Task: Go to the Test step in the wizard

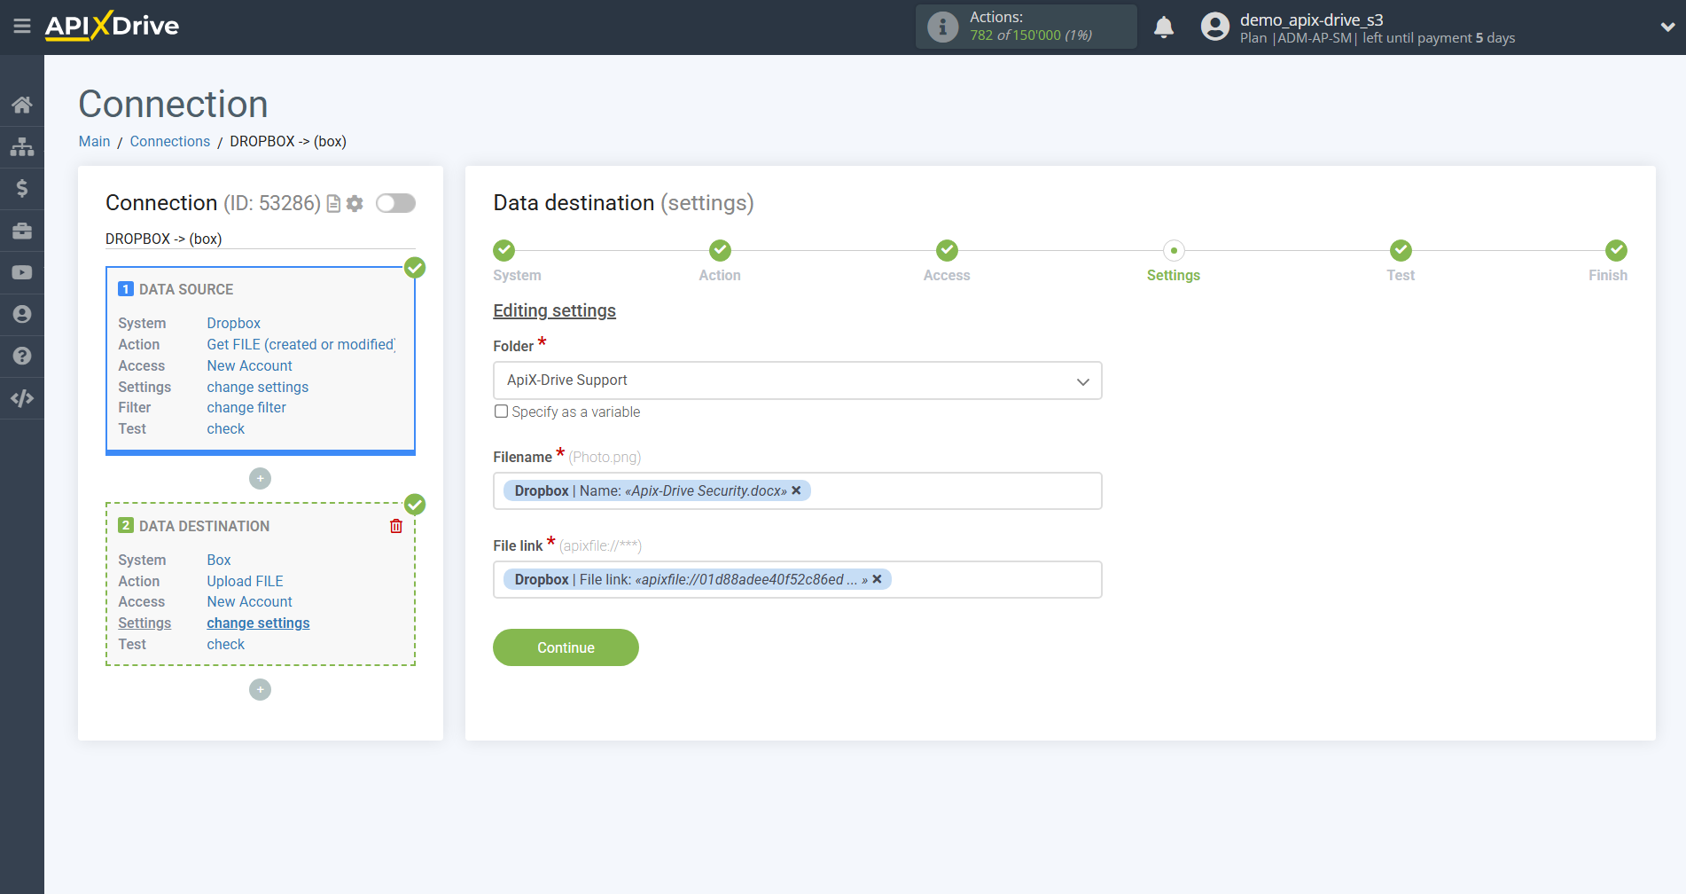Action: coord(1400,251)
